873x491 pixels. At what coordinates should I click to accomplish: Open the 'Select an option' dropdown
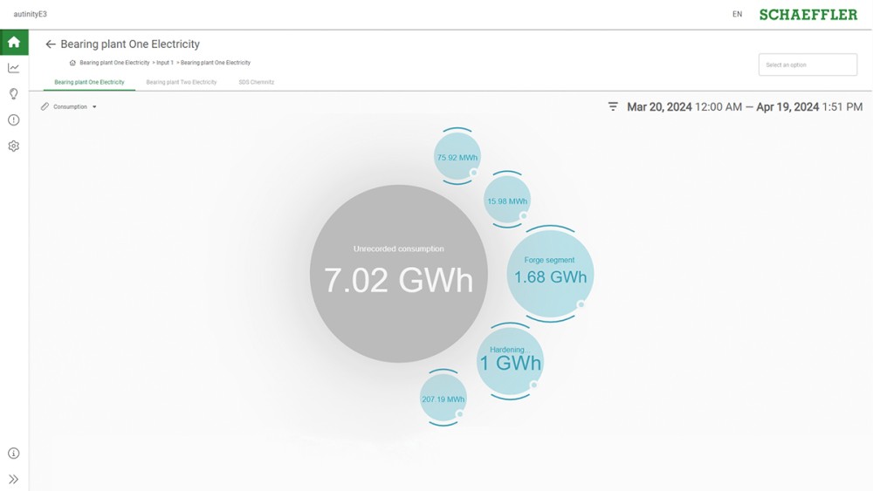click(x=808, y=65)
